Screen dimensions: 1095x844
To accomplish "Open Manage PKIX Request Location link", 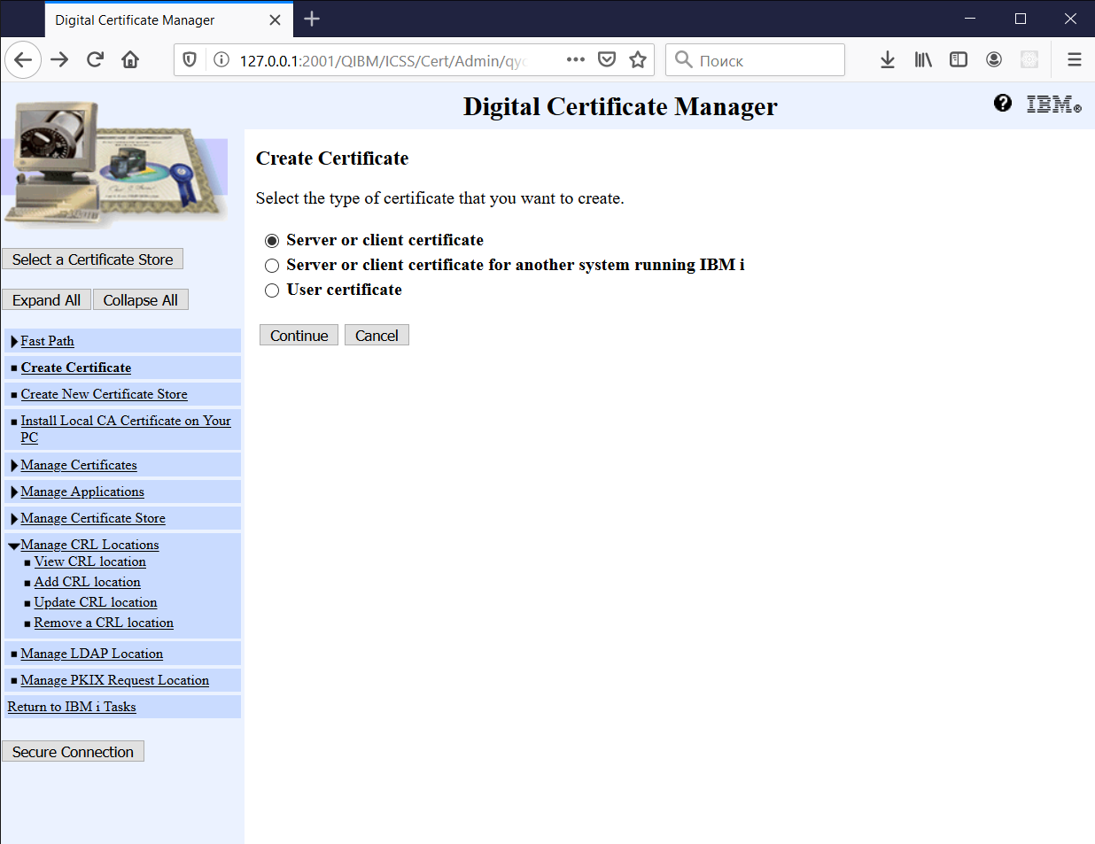I will (x=115, y=680).
